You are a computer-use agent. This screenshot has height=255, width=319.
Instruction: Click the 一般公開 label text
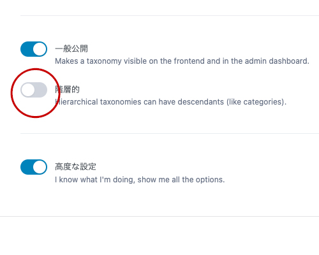tap(71, 48)
